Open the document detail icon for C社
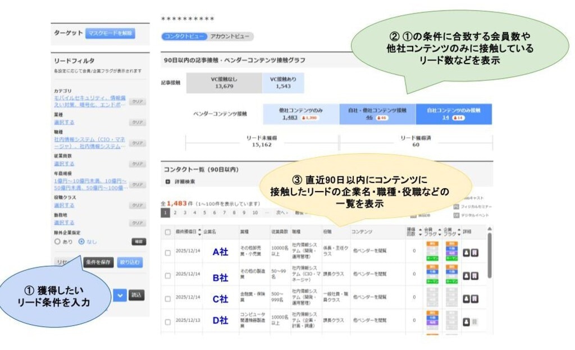 coord(474,299)
